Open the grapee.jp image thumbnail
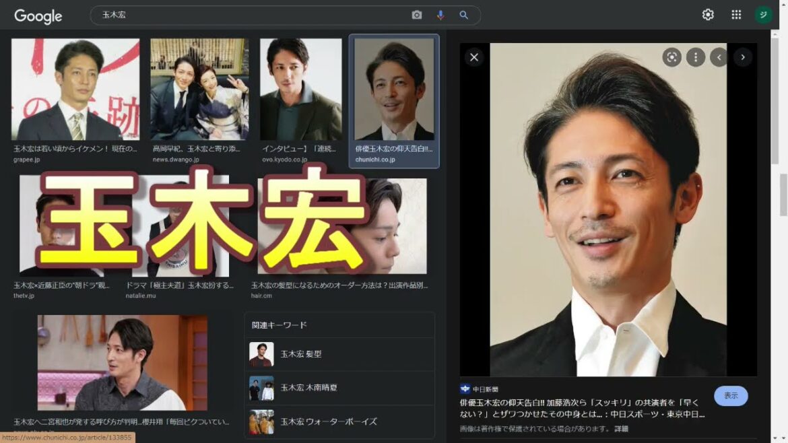The height and width of the screenshot is (443, 788). [x=75, y=89]
